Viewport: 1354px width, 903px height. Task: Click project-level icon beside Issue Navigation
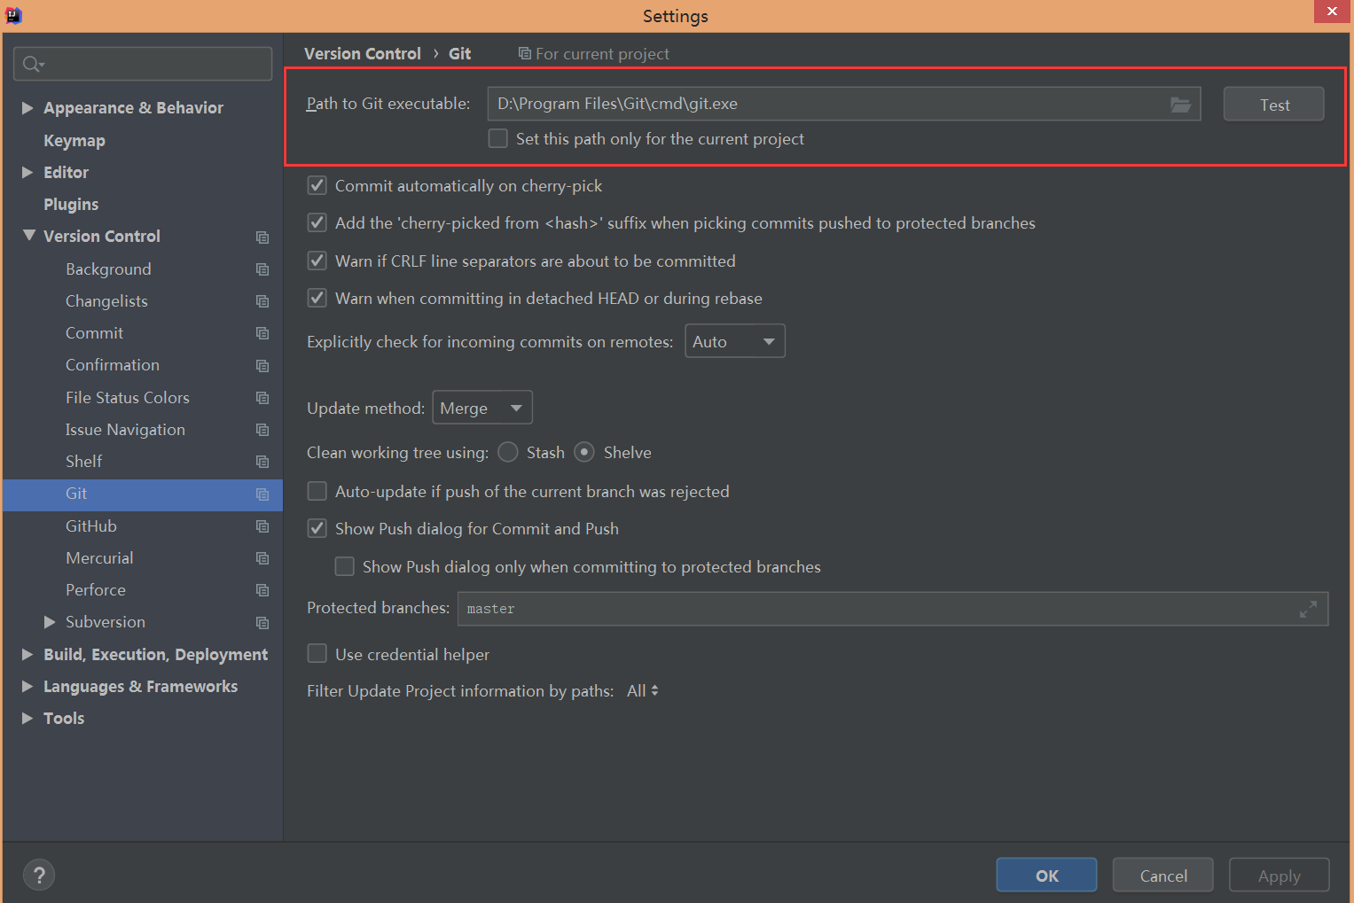click(262, 430)
